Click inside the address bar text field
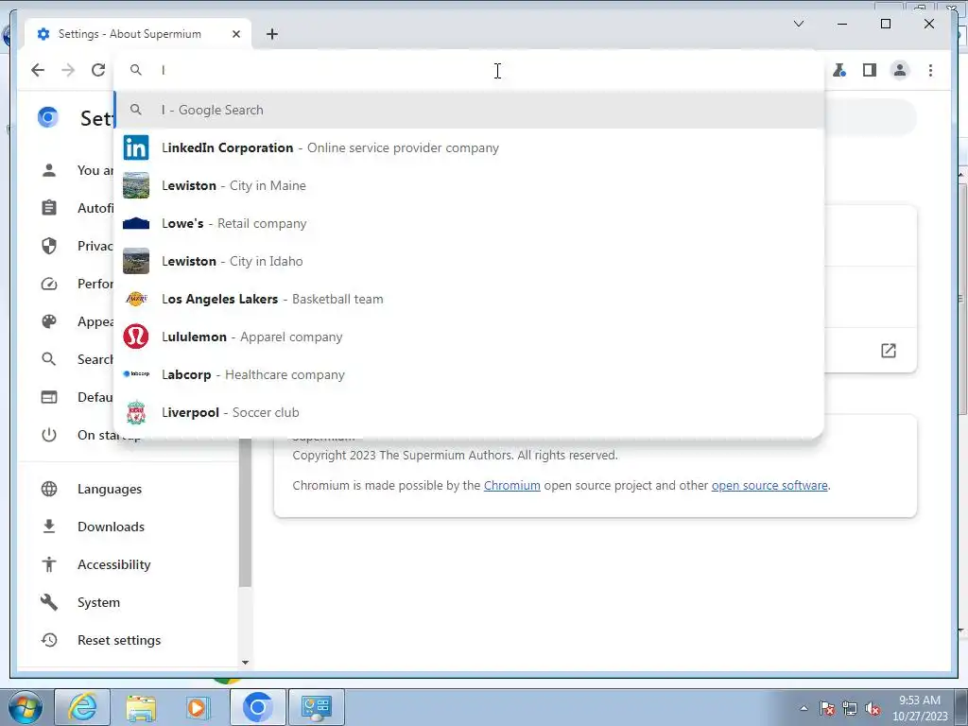The height and width of the screenshot is (726, 968). [469, 70]
